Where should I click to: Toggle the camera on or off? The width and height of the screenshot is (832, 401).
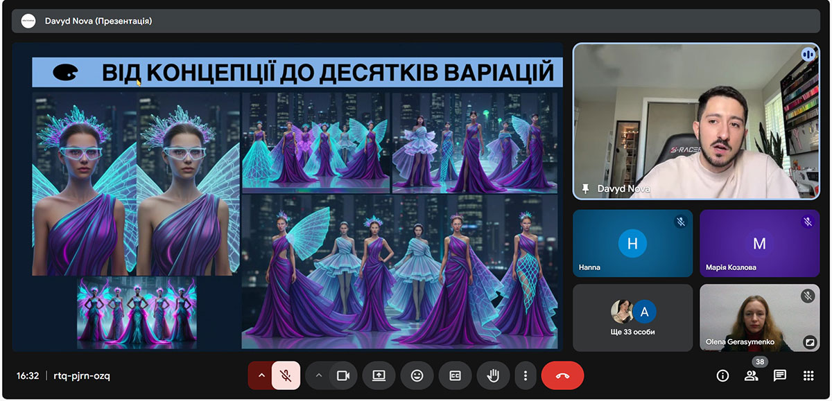click(343, 375)
